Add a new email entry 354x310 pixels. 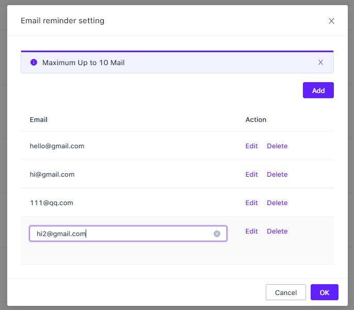(x=318, y=90)
